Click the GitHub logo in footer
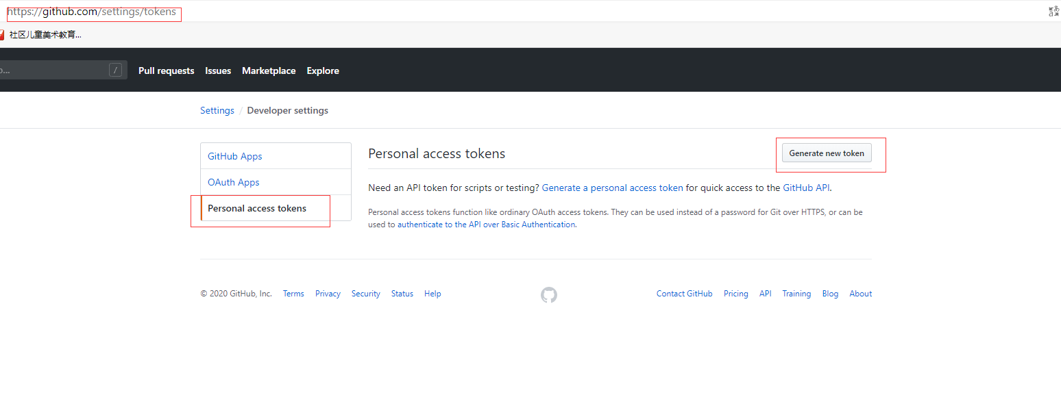 [549, 295]
